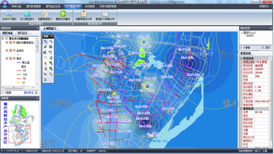The width and height of the screenshot is (274, 154).
Task: Collapse the 管线信息 property group
Action: click(241, 58)
